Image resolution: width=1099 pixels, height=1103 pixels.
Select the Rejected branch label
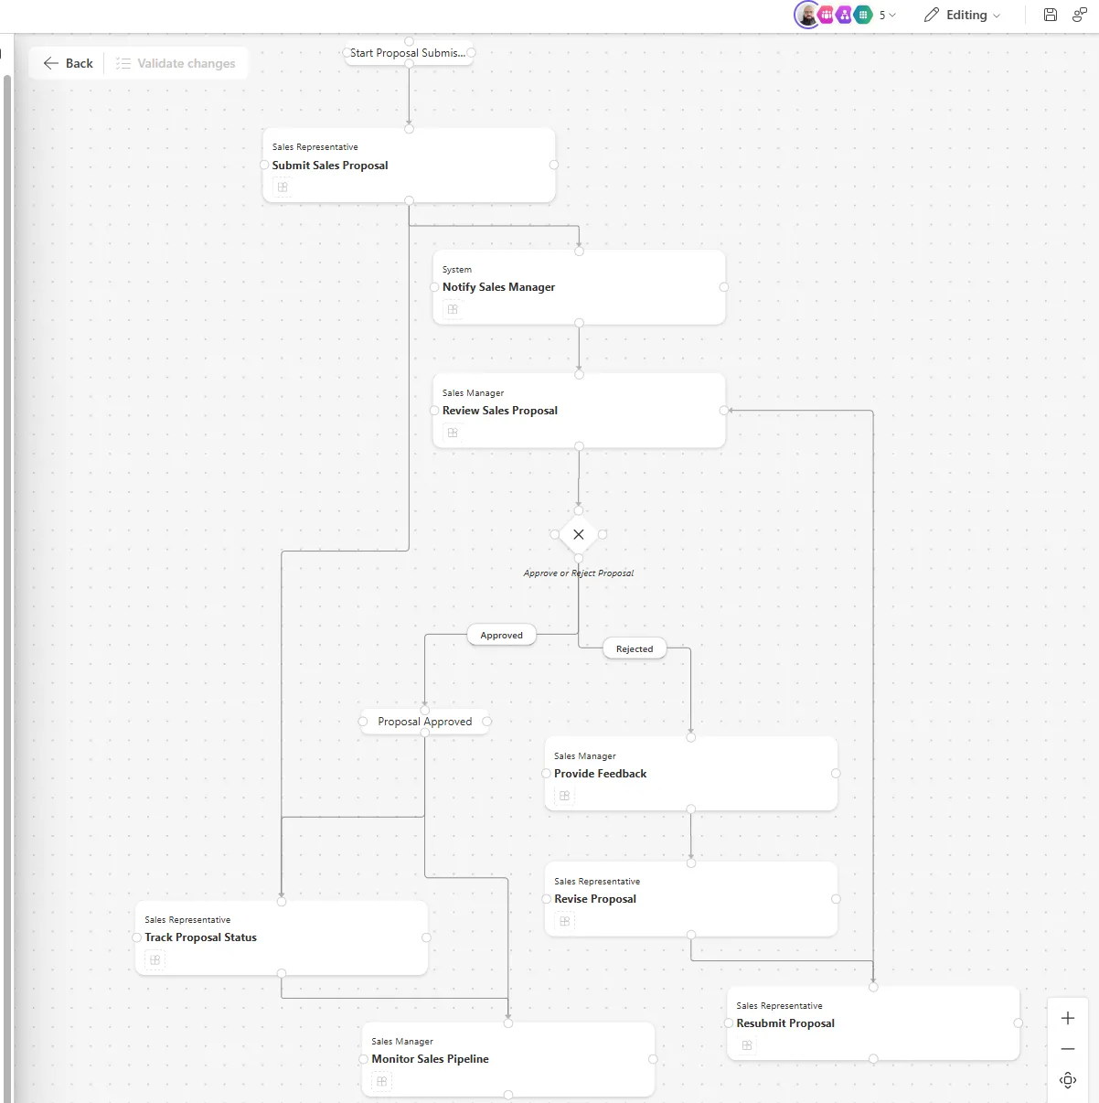click(635, 649)
